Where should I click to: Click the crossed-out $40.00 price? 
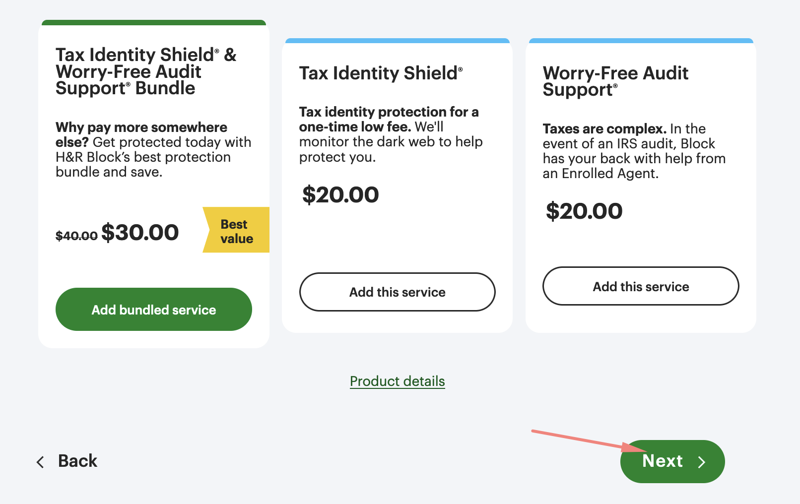tap(76, 236)
